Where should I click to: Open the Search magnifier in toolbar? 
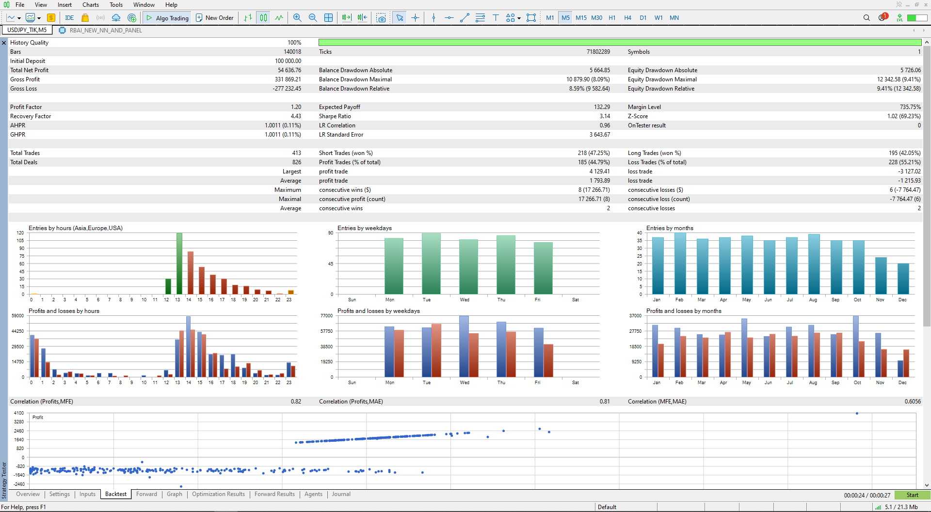coord(867,18)
